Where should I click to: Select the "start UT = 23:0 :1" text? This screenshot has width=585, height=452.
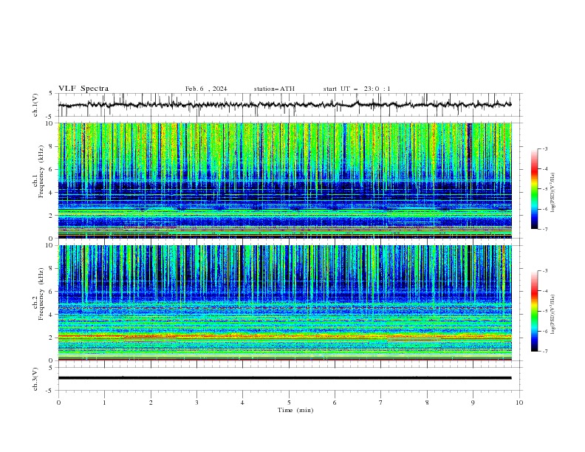pyautogui.click(x=357, y=89)
